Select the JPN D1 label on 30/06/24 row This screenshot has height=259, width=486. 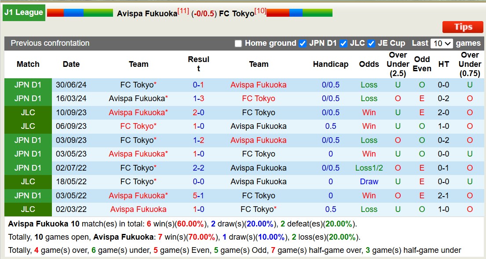(28, 84)
